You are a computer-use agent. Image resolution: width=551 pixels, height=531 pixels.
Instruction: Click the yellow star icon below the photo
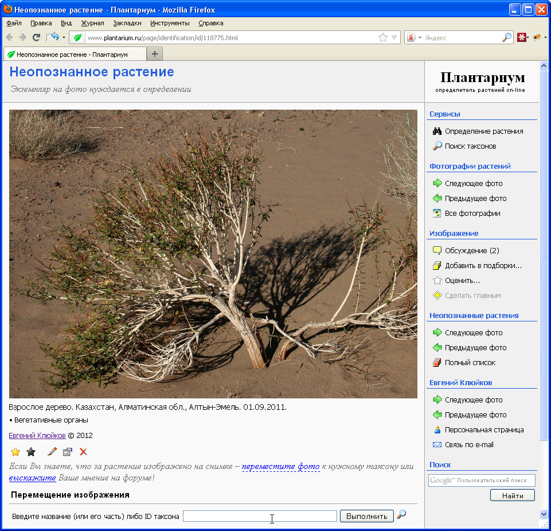coord(15,452)
